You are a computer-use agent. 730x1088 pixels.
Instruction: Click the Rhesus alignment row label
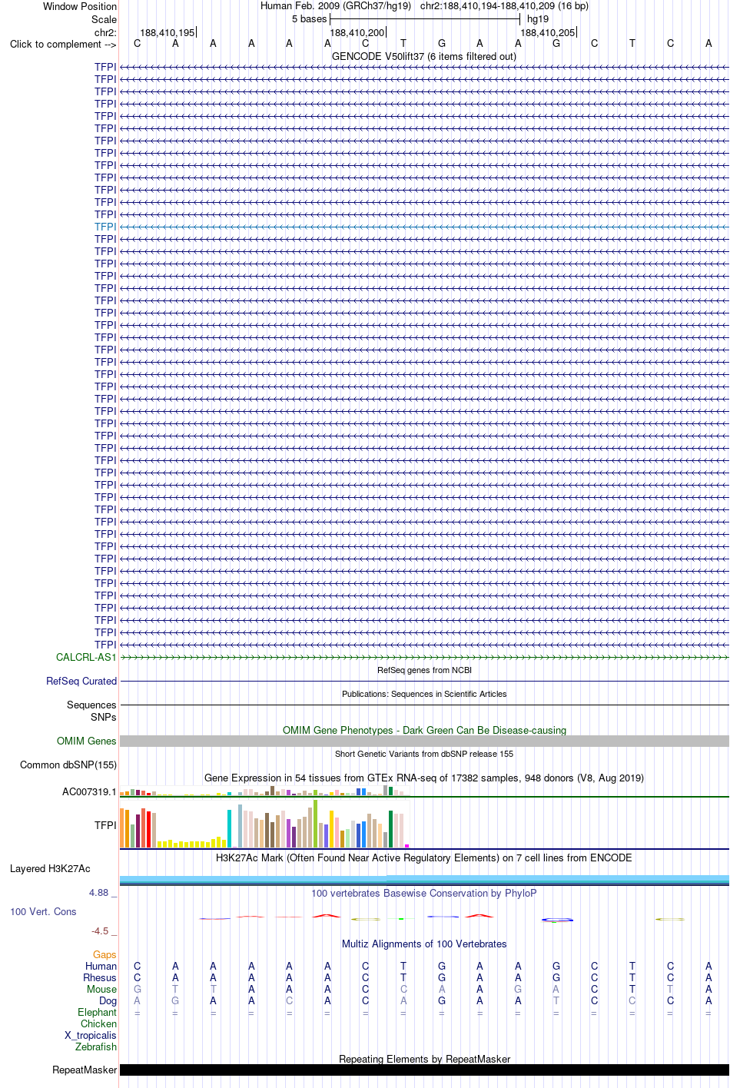[x=100, y=977]
